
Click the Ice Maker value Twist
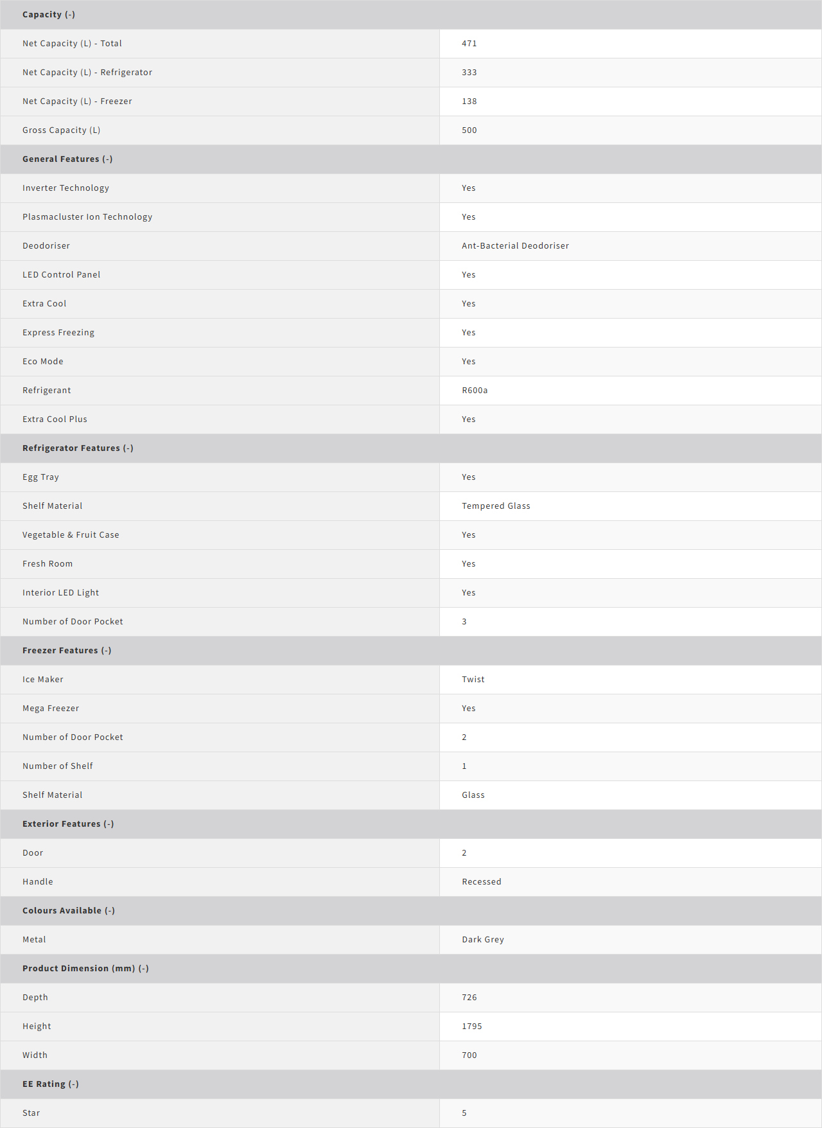click(473, 680)
